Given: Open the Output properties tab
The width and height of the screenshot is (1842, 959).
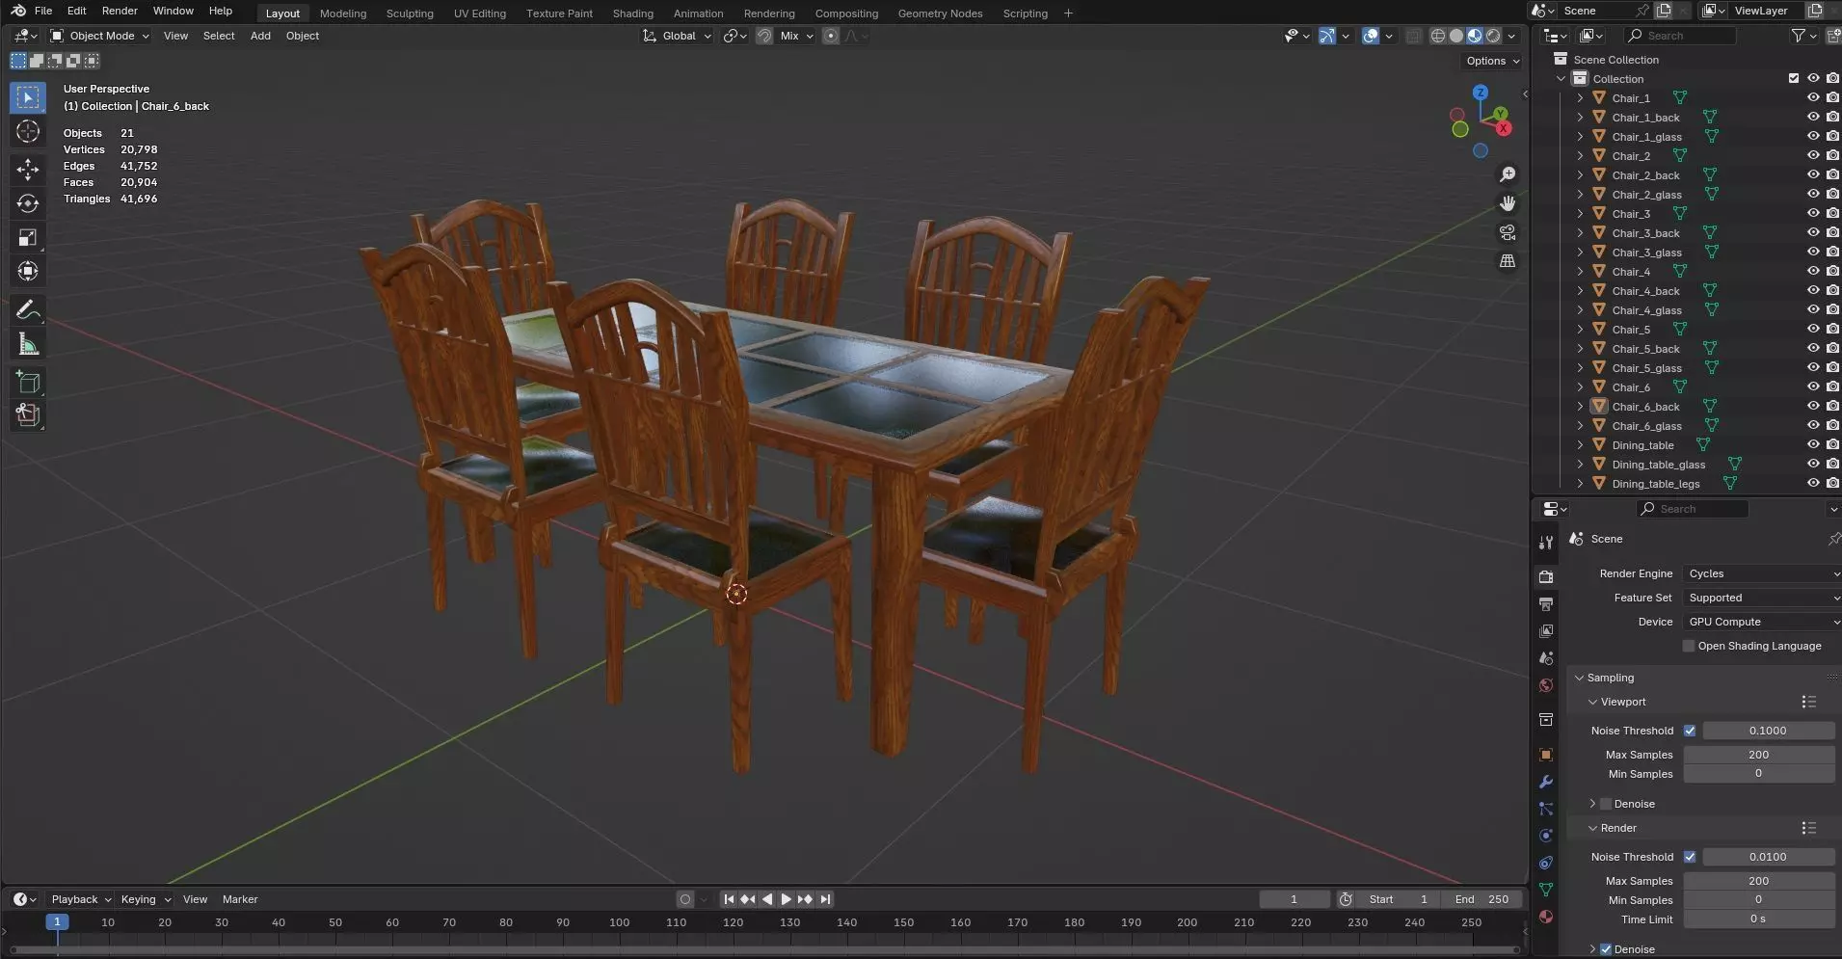Looking at the screenshot, I should [x=1546, y=604].
